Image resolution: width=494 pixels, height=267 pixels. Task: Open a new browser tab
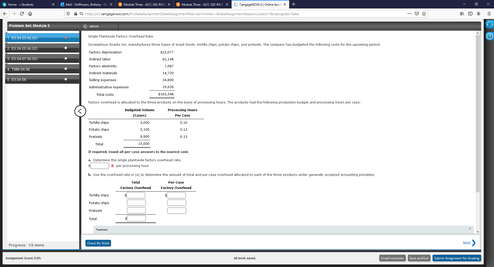[294, 4]
